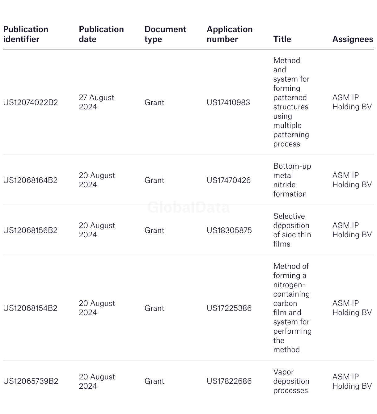Select application number US17822686
The height and width of the screenshot is (414, 377).
[229, 381]
